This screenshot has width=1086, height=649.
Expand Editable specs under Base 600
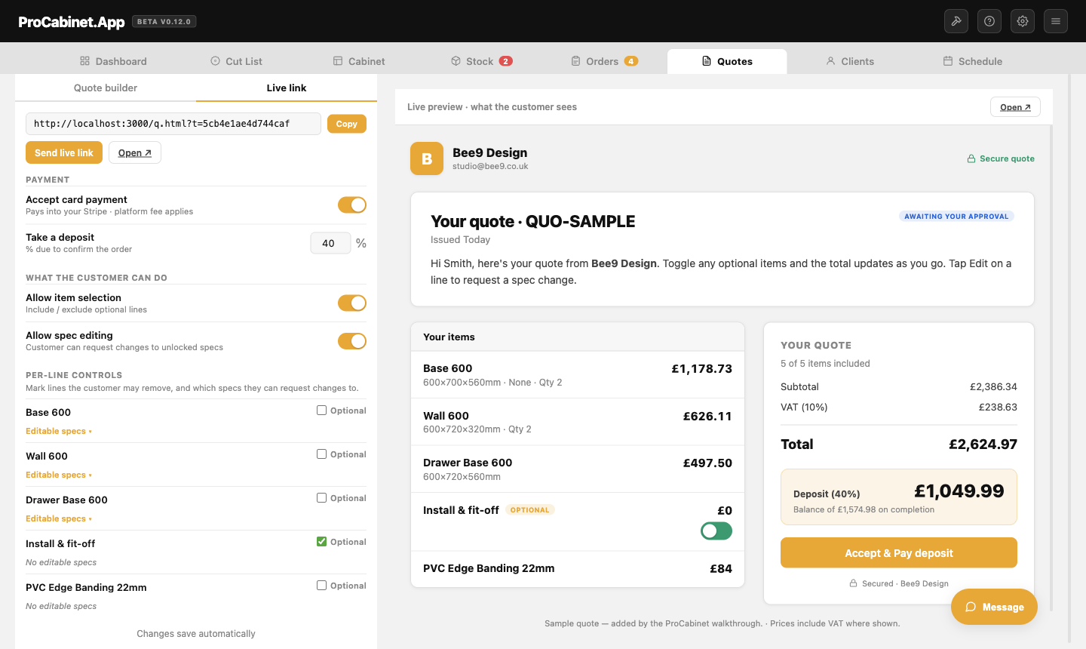coord(59,431)
